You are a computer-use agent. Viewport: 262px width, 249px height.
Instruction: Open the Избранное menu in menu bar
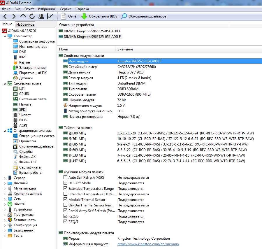(x=47, y=9)
